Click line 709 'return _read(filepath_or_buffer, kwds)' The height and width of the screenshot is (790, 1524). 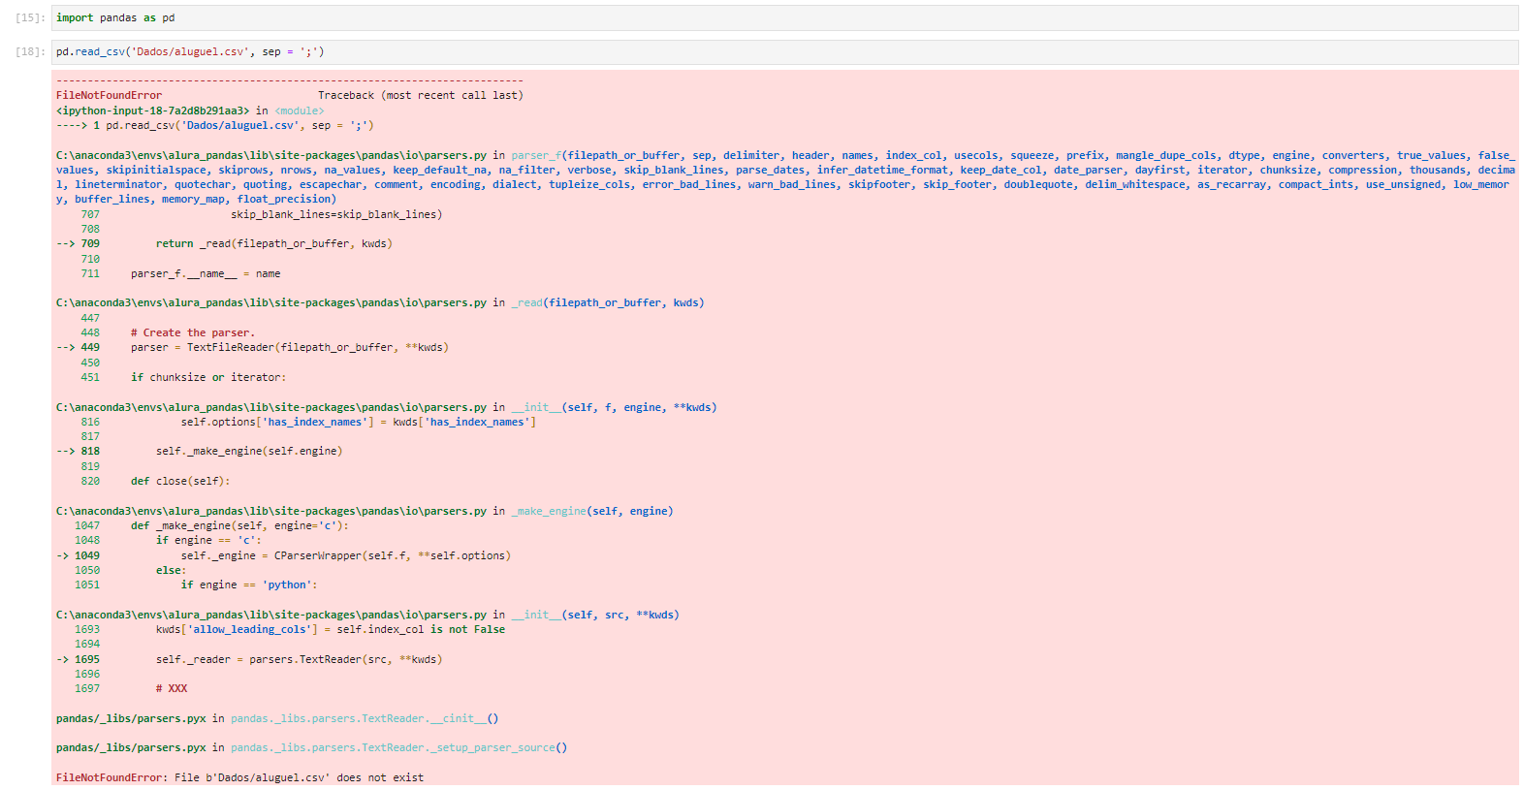coord(274,243)
